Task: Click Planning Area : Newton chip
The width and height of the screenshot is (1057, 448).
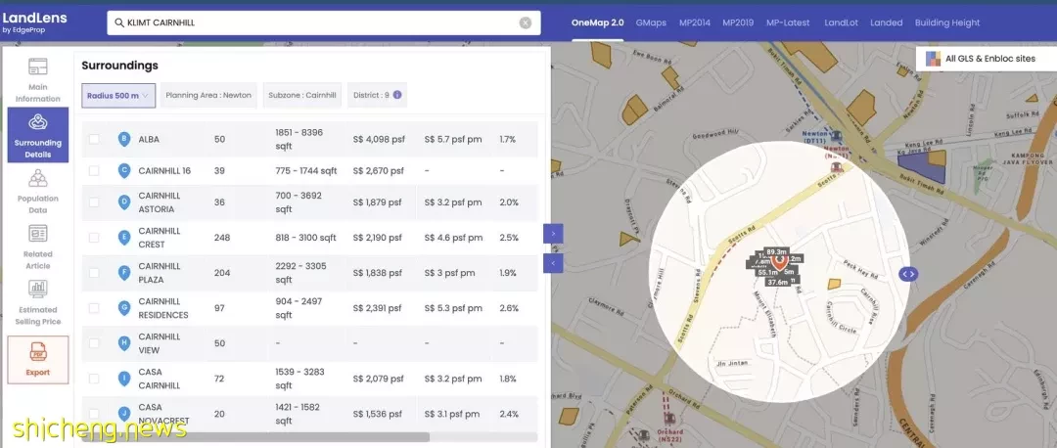Action: 208,96
